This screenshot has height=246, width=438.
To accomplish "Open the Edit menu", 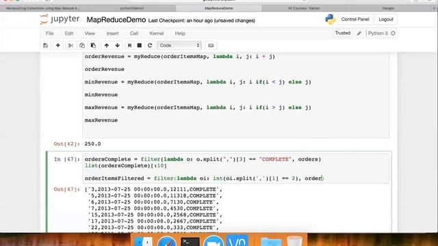I will (69, 33).
